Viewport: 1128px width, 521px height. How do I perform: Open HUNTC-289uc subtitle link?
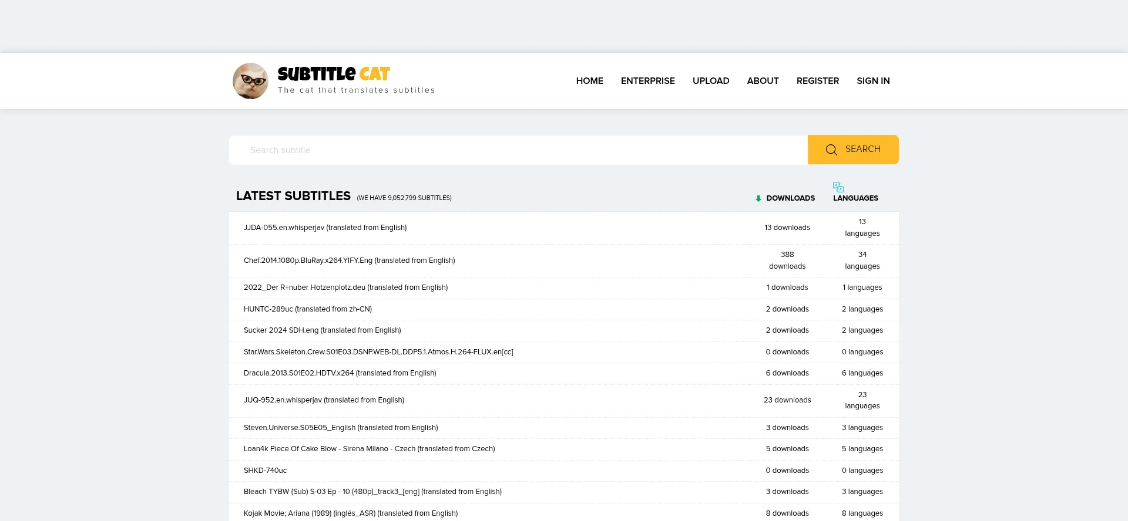coord(308,309)
